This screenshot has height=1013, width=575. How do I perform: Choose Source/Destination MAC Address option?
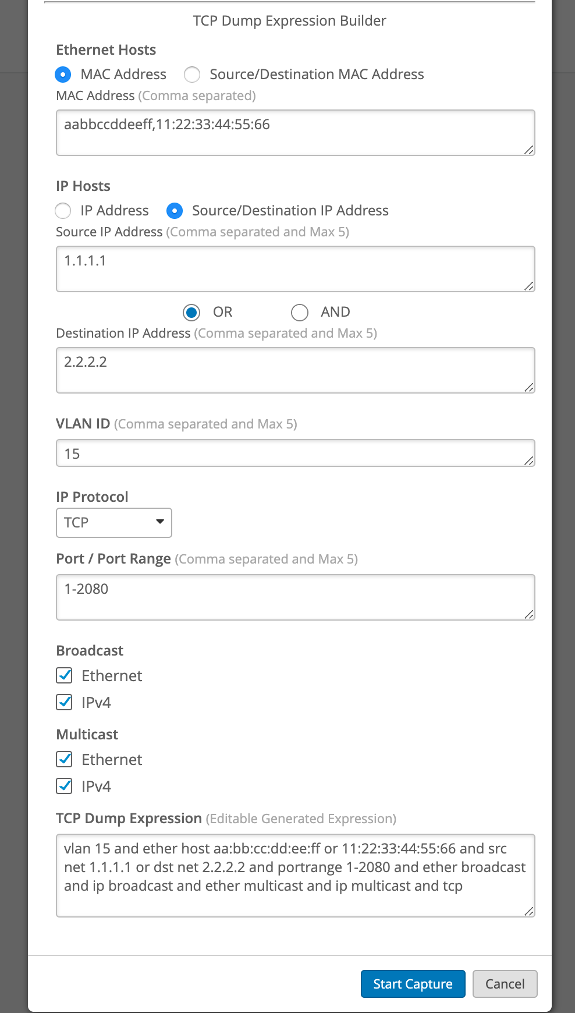[192, 75]
